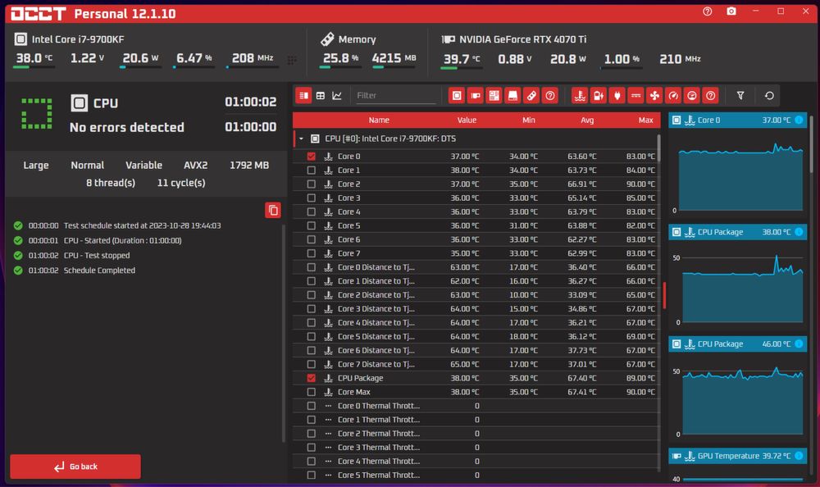820x487 pixels.
Task: Open the help icon in the title bar
Action: coord(707,11)
